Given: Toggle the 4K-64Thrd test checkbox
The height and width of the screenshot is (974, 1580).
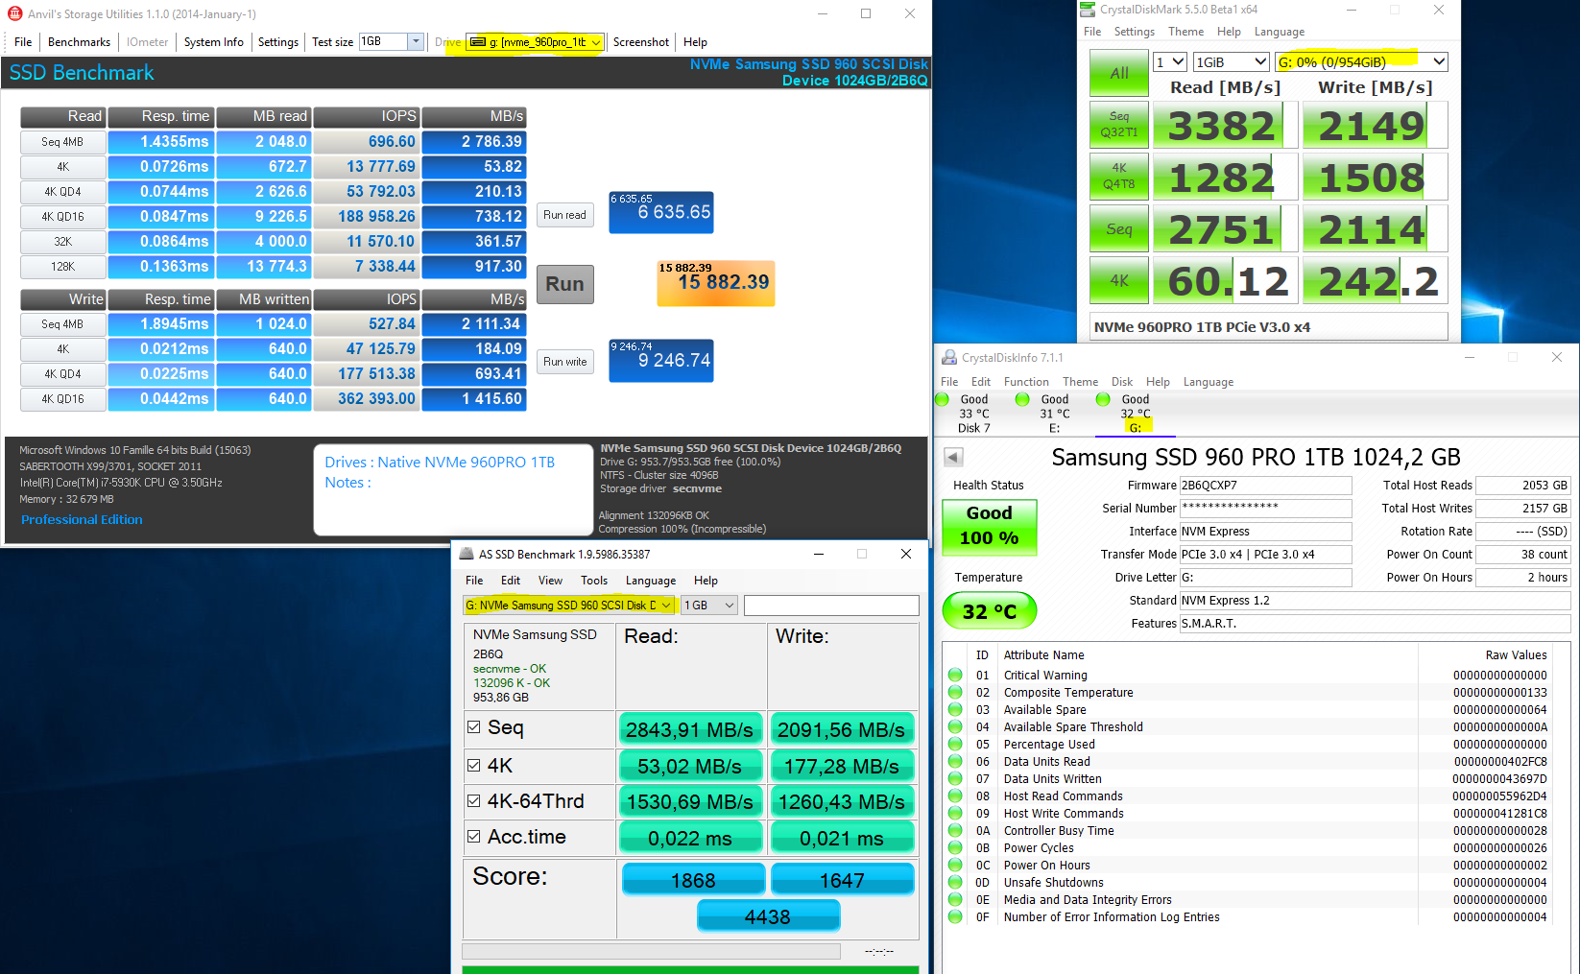Looking at the screenshot, I should click(473, 800).
